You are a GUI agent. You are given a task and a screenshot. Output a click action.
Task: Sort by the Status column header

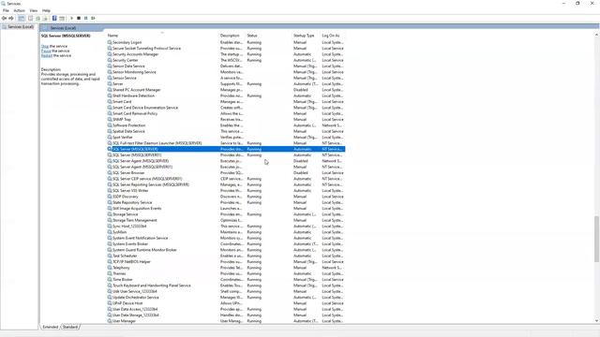click(252, 36)
